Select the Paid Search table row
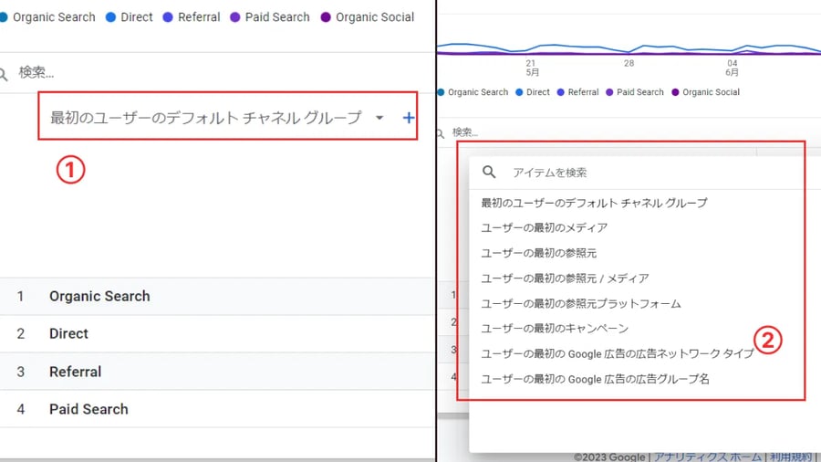 point(217,409)
